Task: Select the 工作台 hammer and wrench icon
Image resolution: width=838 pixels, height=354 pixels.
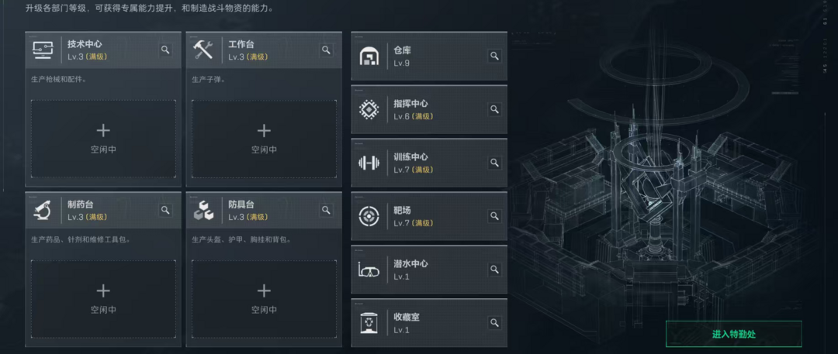Action: (203, 50)
